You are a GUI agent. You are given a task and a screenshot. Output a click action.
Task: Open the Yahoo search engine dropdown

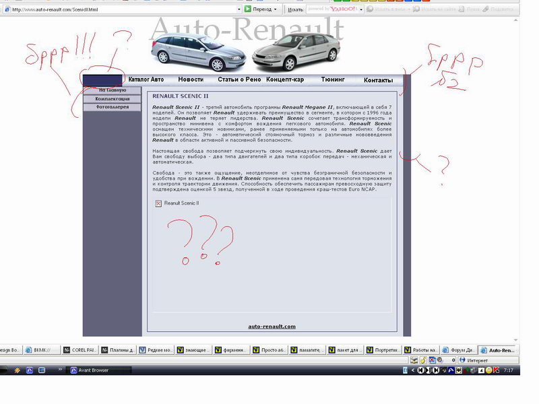(x=361, y=9)
